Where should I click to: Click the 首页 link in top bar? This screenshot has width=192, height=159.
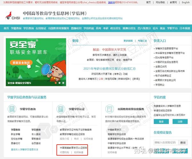click(x=148, y=2)
